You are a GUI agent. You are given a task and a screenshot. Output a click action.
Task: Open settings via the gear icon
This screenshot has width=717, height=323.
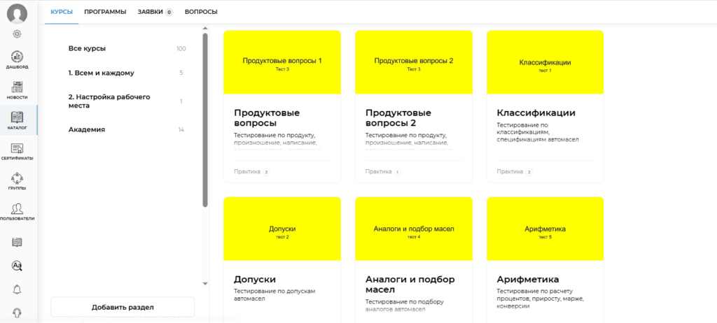click(17, 34)
